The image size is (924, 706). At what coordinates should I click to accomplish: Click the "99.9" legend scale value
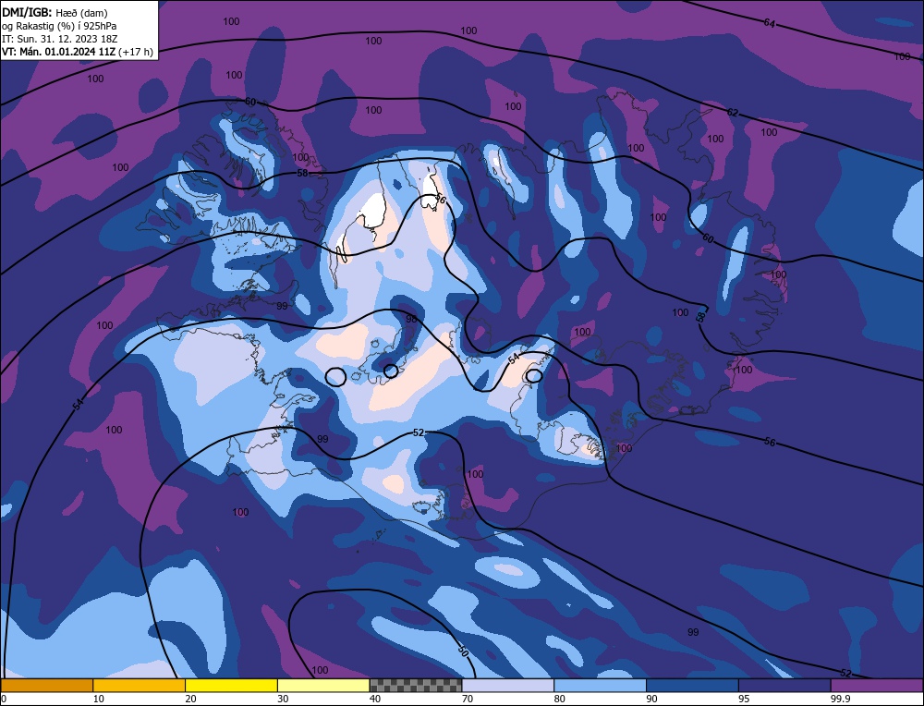(x=841, y=699)
